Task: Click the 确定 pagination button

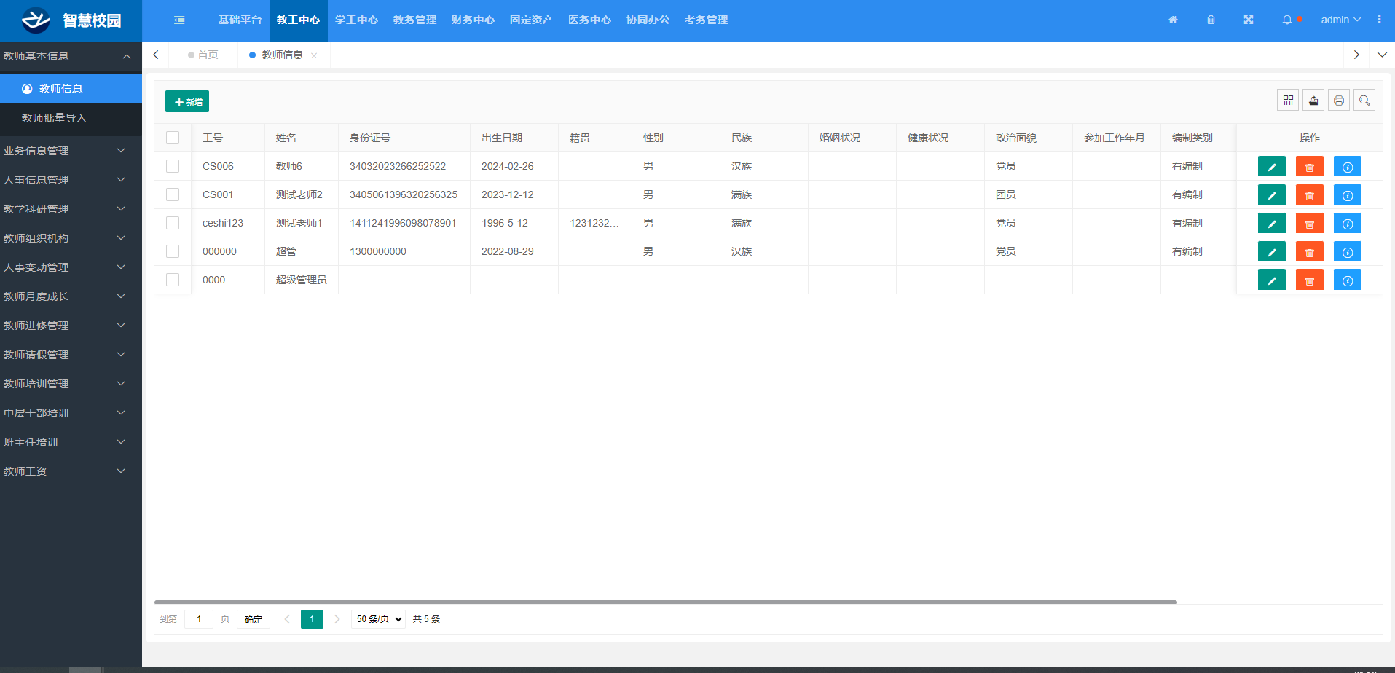Action: (254, 619)
